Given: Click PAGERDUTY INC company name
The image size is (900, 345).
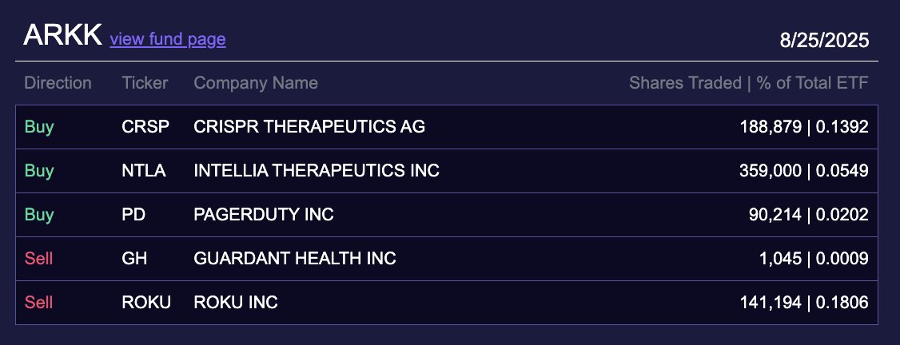Looking at the screenshot, I should [x=264, y=215].
